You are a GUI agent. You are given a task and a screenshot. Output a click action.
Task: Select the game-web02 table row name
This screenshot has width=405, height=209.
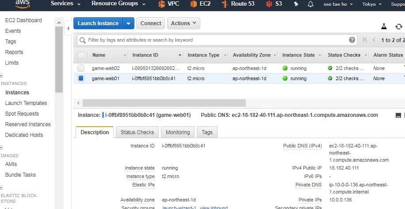click(106, 68)
